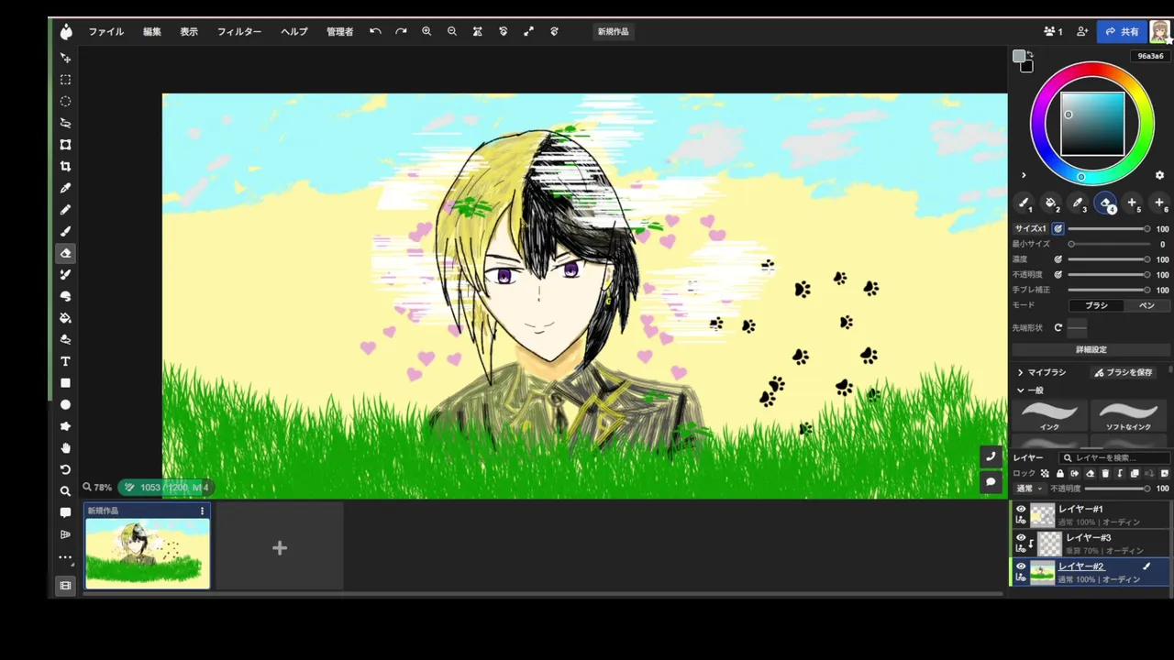Open 管理者 menu
This screenshot has height=660, width=1174.
pos(339,31)
